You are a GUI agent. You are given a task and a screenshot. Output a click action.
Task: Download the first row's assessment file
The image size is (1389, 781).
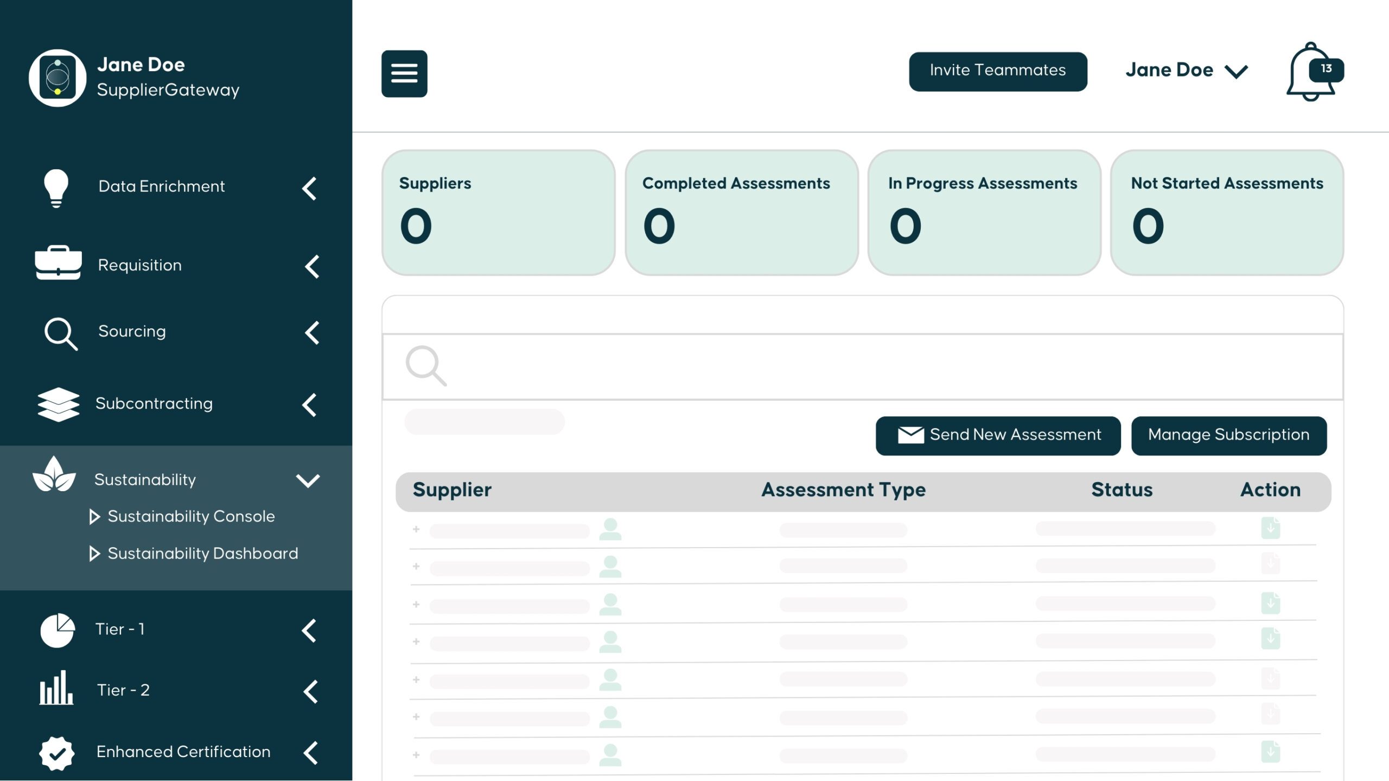pyautogui.click(x=1270, y=528)
